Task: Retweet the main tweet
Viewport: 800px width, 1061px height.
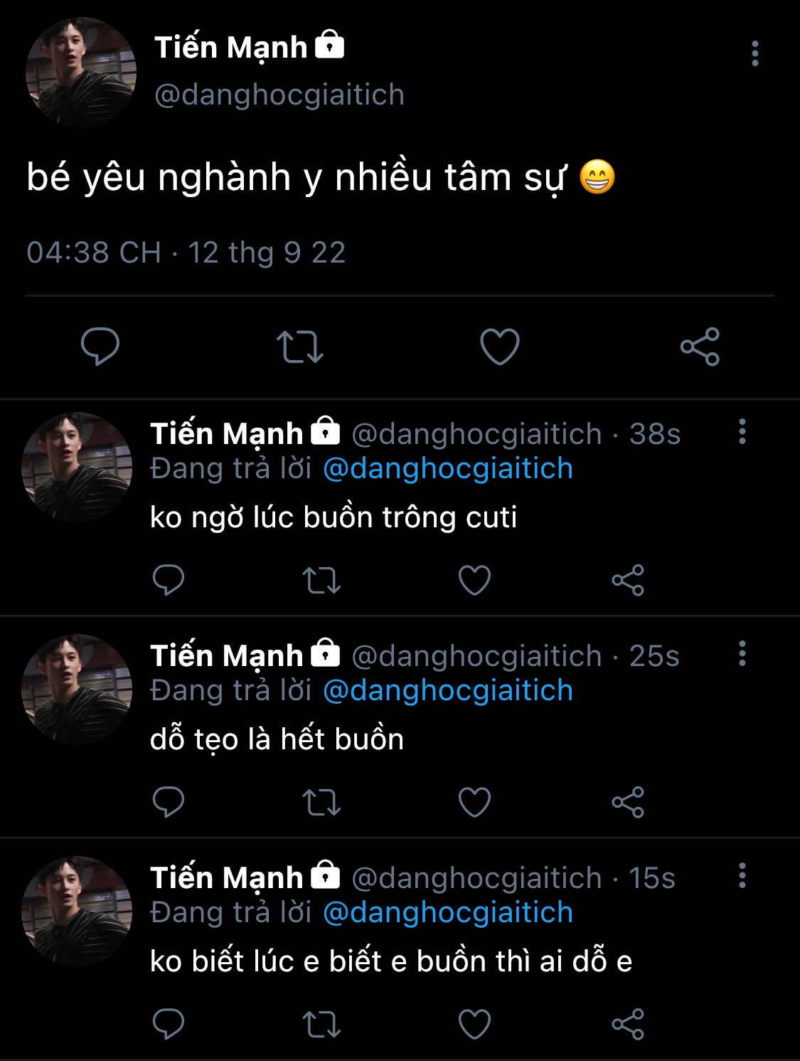Action: pos(299,347)
